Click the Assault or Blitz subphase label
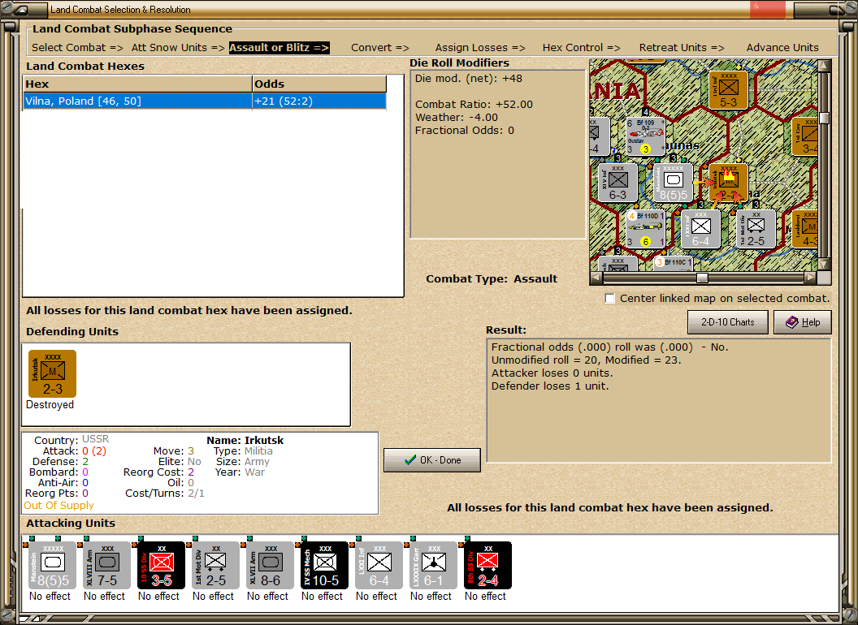Viewport: 858px width, 625px height. (279, 48)
